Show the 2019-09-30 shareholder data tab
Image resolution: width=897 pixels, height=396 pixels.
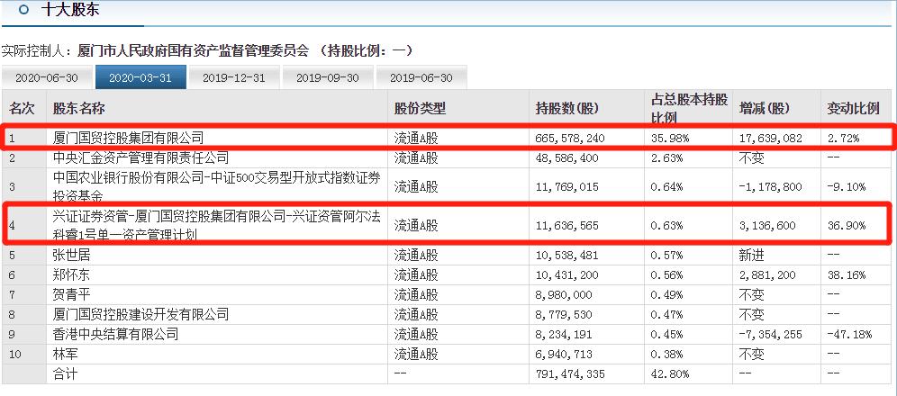pyautogui.click(x=328, y=77)
